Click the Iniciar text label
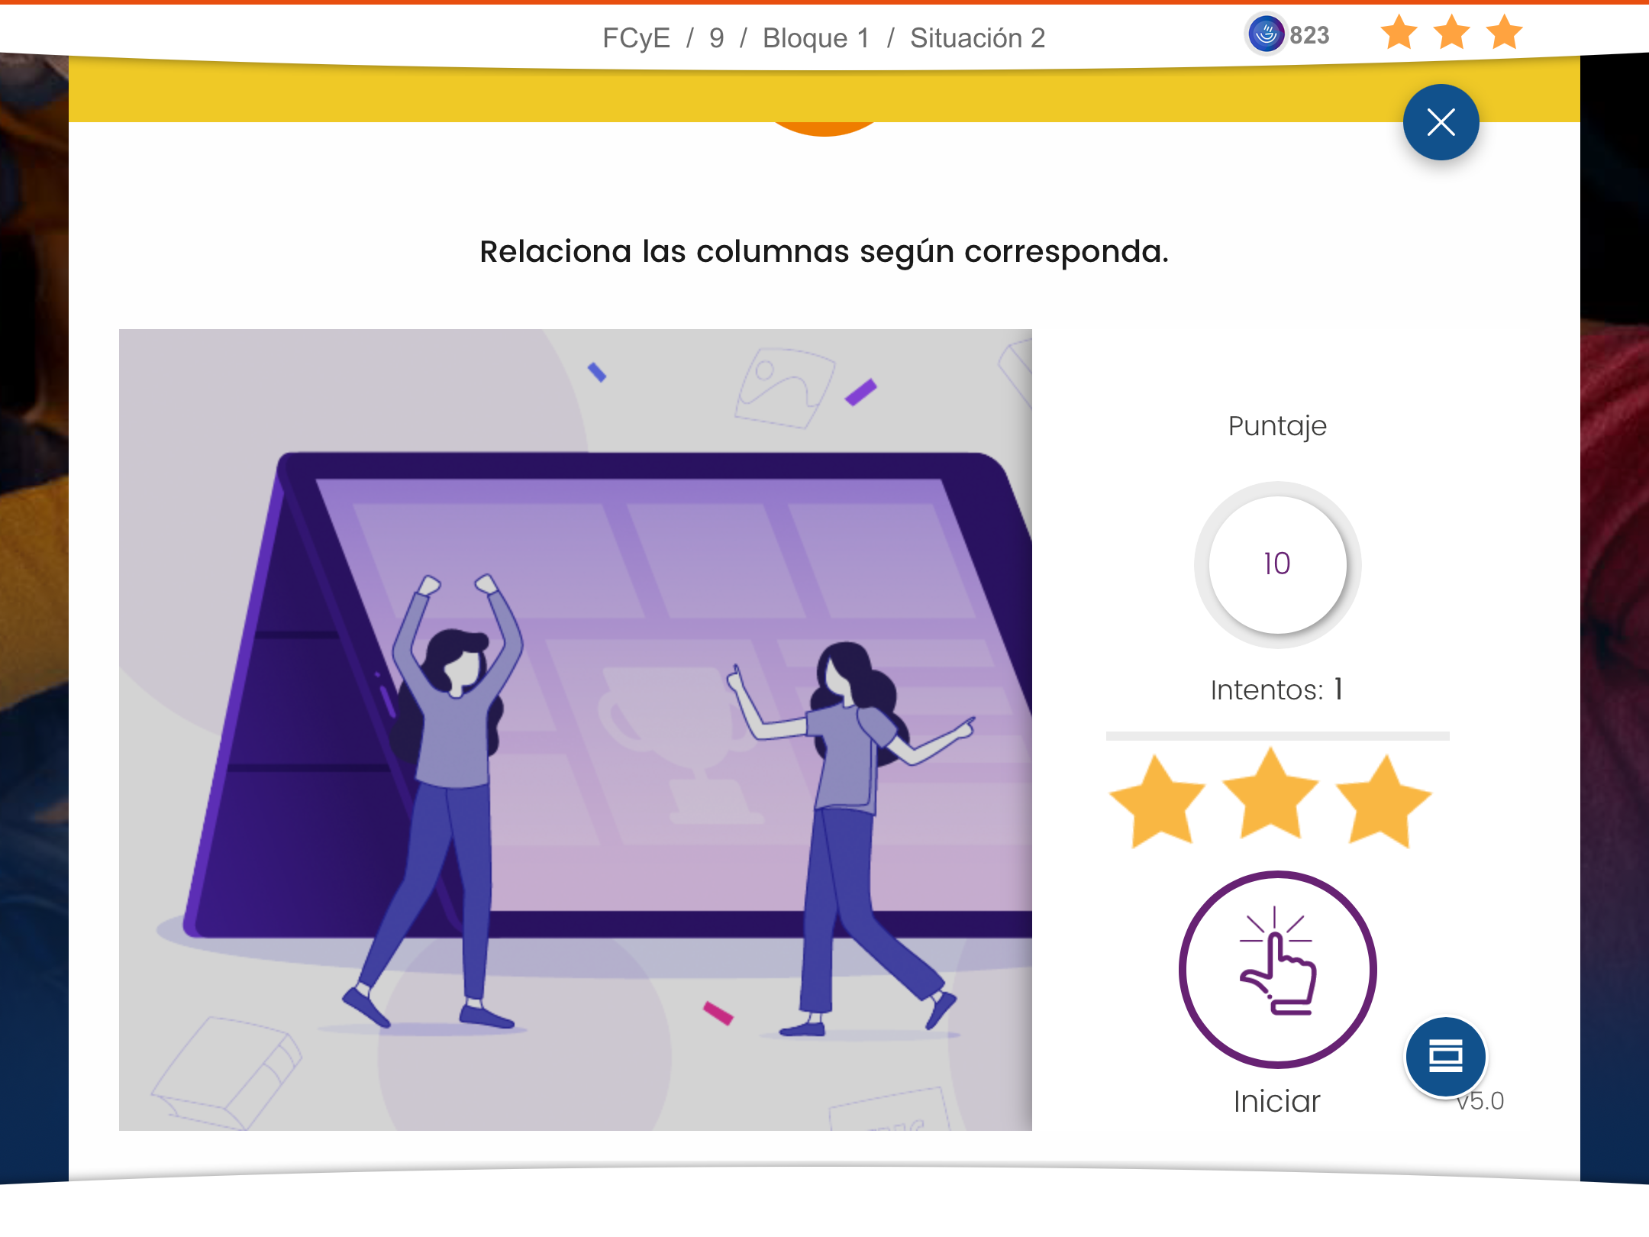 tap(1277, 1101)
